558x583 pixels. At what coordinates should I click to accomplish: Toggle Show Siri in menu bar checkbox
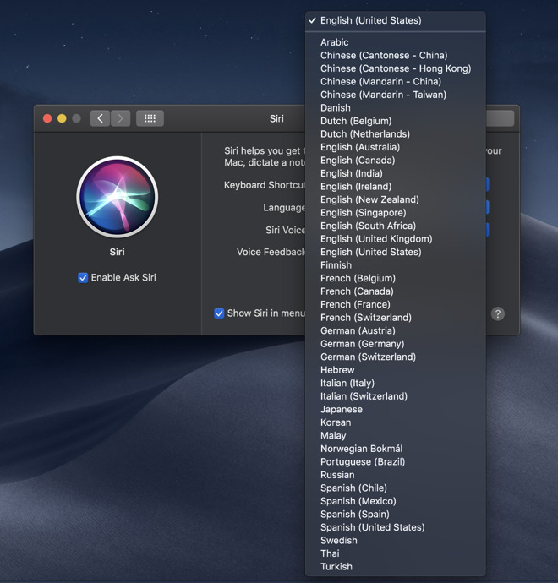(219, 313)
